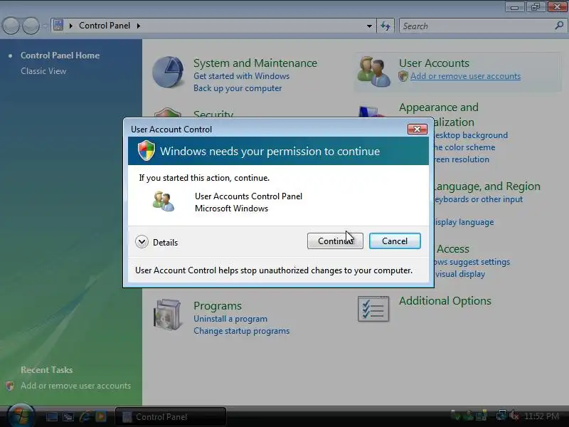Image resolution: width=569 pixels, height=427 pixels.
Task: Click the shield icon beside Add or remove user accounts
Action: (403, 76)
